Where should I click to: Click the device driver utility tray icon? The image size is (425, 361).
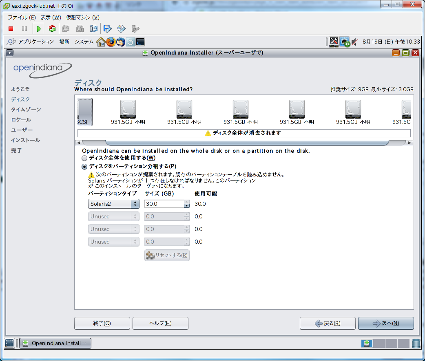[x=334, y=42]
